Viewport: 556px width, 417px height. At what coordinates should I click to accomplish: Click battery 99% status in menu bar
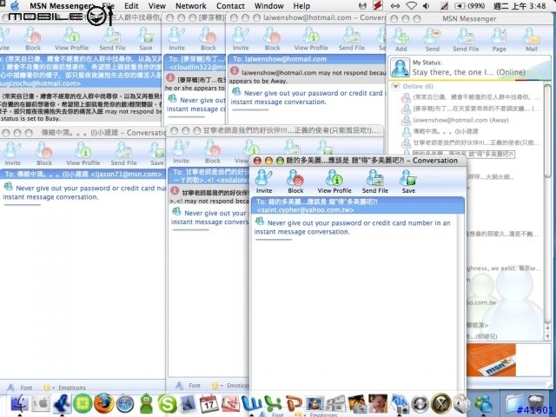[x=470, y=6]
